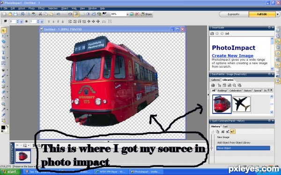Select the Buildings library category
Screen dimensions: 281x175
222,91
